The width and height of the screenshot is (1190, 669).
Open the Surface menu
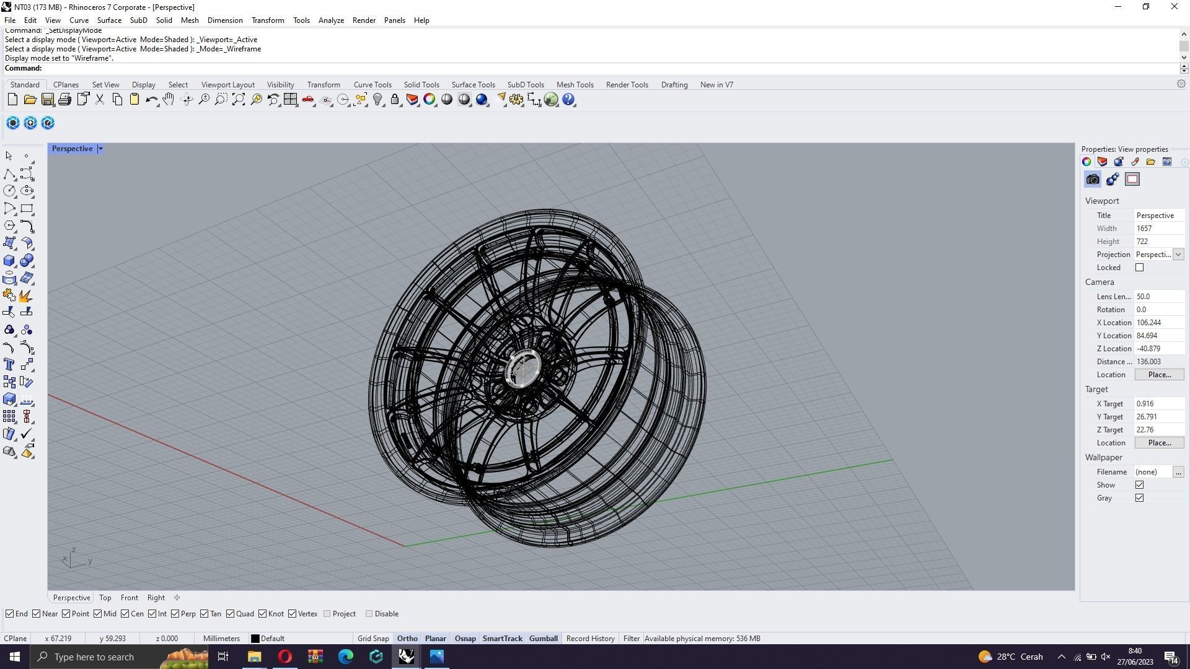coord(109,20)
